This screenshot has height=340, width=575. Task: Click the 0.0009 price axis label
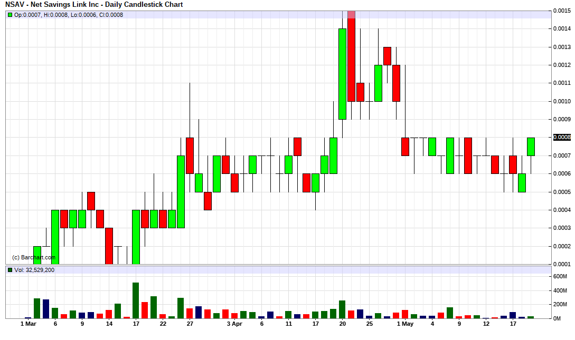tap(562, 119)
